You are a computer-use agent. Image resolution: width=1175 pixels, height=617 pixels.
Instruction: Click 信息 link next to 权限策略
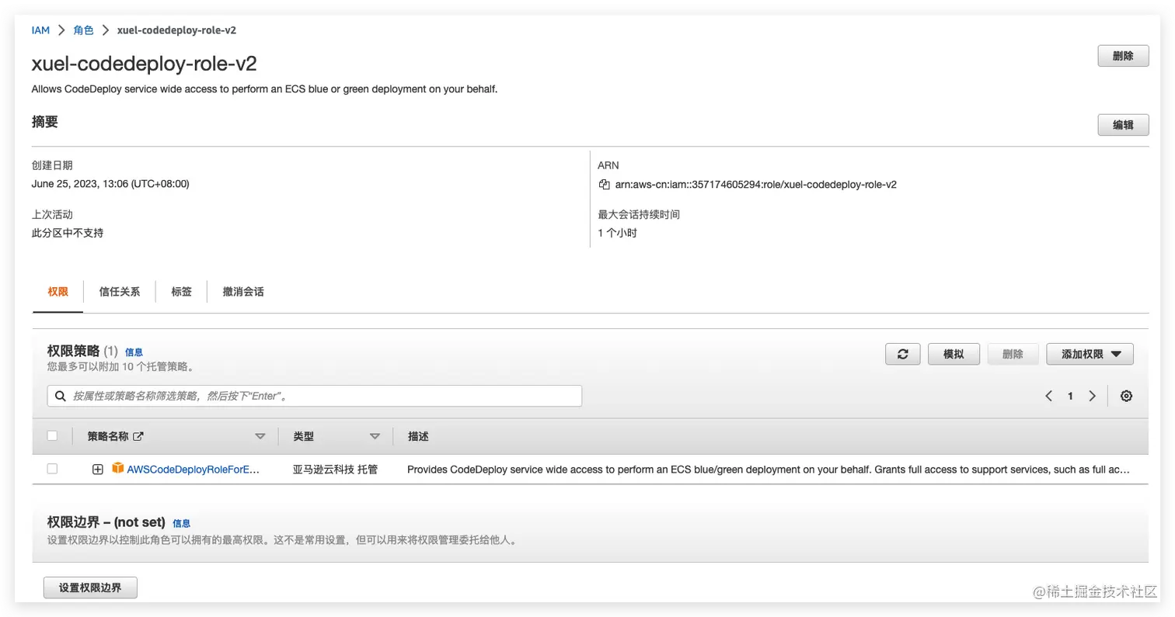click(134, 352)
